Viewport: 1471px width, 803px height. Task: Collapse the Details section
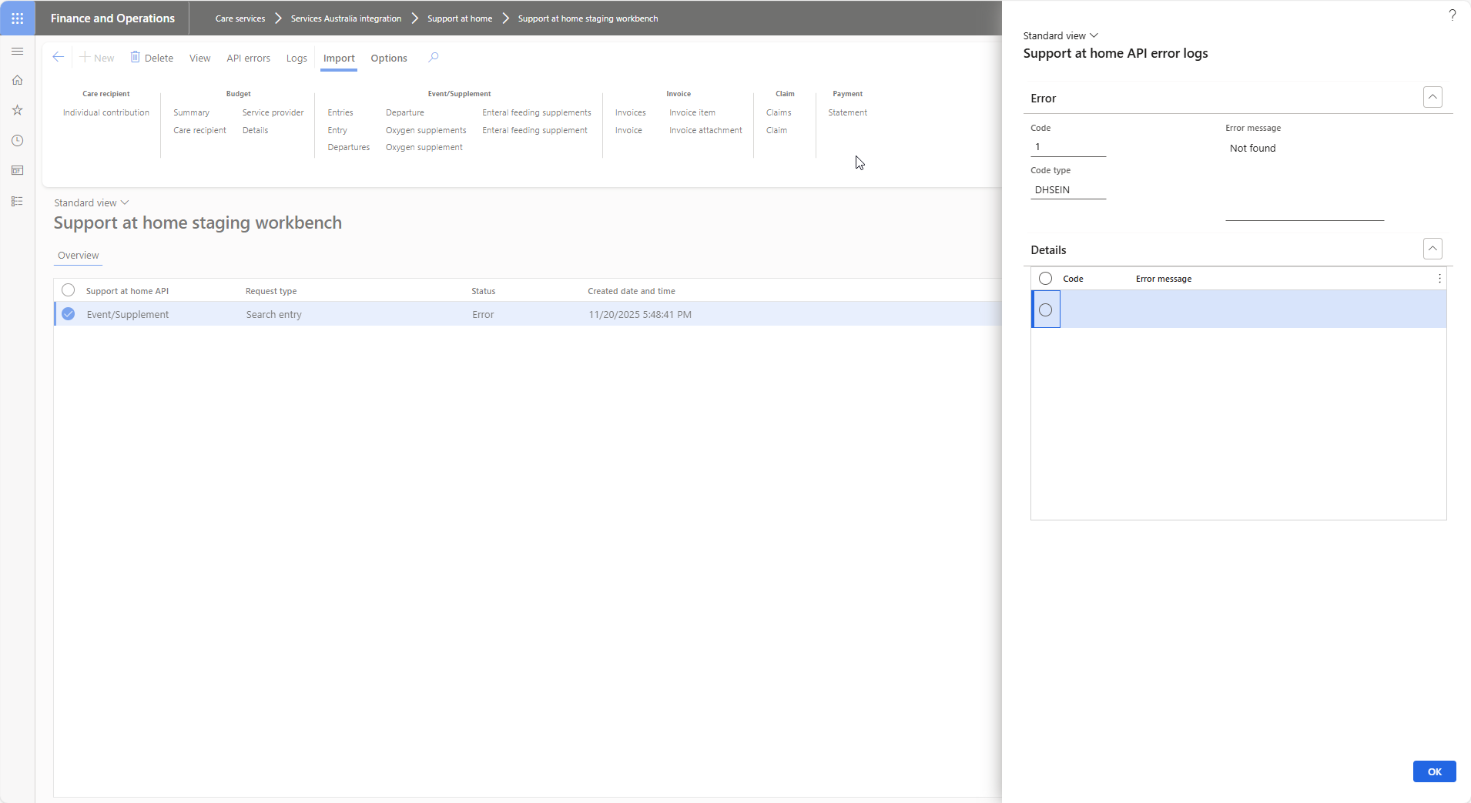point(1432,249)
